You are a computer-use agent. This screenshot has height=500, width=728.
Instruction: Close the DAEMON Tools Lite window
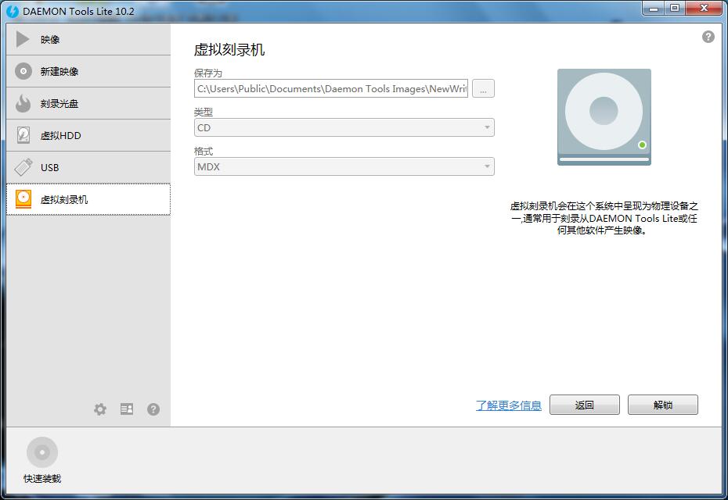tap(704, 8)
